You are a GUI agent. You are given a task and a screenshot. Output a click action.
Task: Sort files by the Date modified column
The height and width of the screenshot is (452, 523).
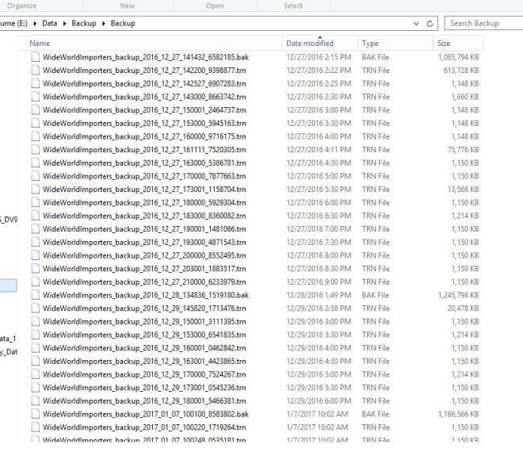[309, 44]
